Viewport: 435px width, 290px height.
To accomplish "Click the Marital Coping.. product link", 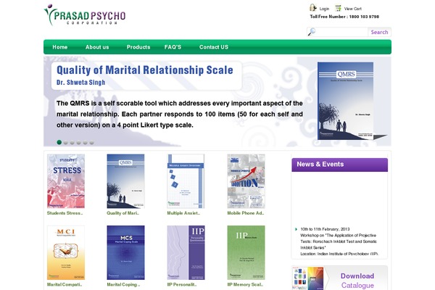I will [123, 284].
